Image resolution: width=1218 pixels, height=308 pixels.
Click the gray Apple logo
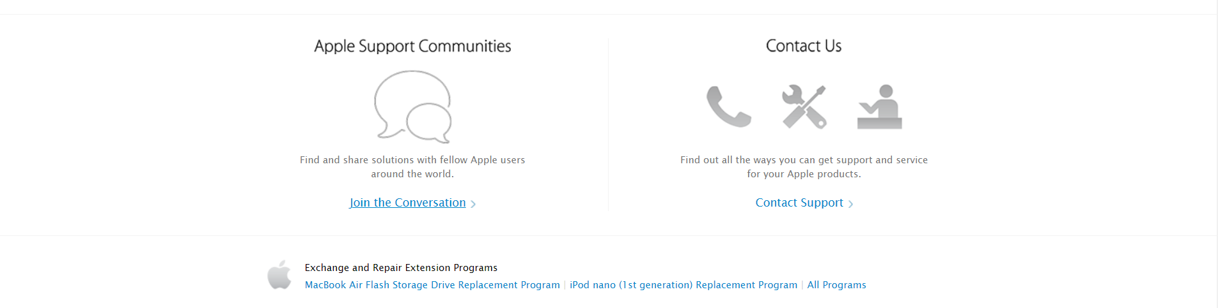[279, 275]
